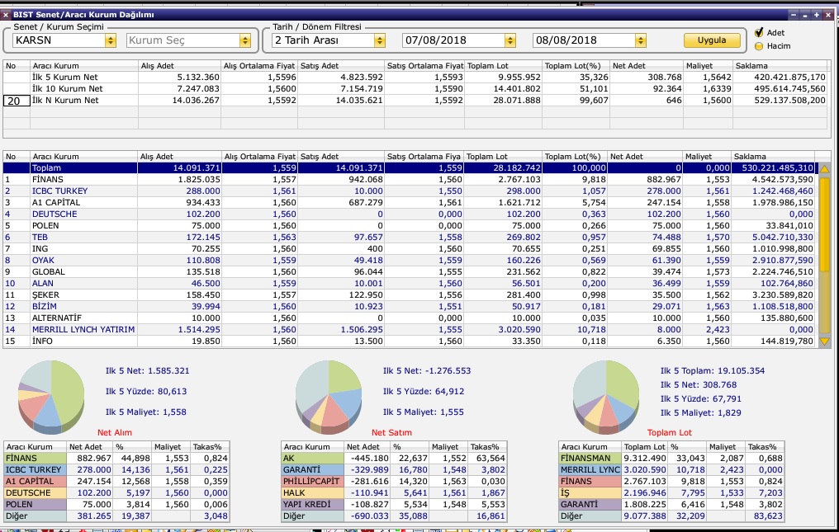Select the ŞEKER row
The width and height of the screenshot is (839, 532).
point(410,295)
